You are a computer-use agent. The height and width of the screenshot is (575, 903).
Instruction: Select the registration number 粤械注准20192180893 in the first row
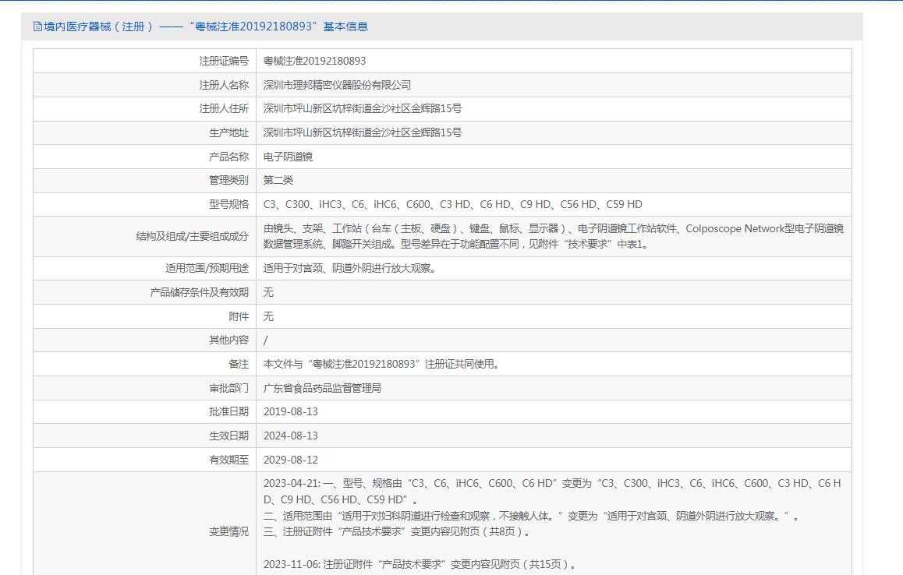314,61
